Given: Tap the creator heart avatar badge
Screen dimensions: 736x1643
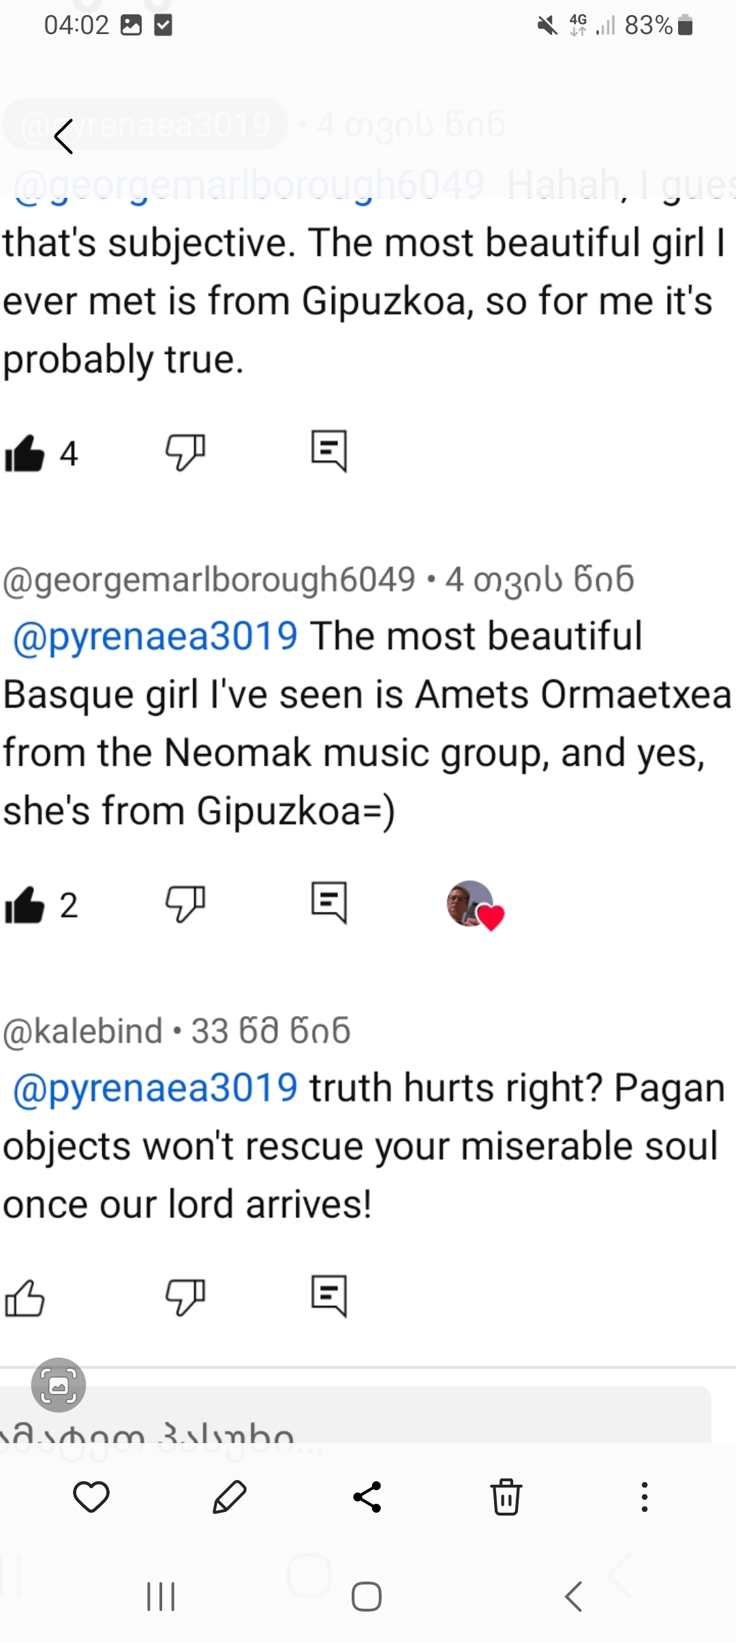Looking at the screenshot, I should point(475,905).
